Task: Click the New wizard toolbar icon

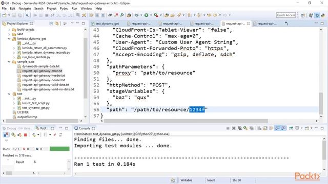Action: (x=5, y=15)
